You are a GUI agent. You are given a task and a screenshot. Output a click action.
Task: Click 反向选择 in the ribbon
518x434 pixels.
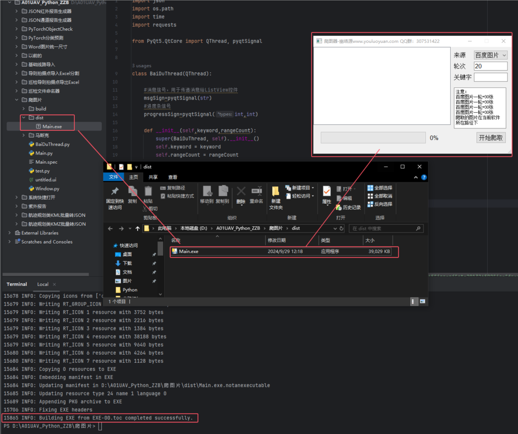tap(380, 204)
